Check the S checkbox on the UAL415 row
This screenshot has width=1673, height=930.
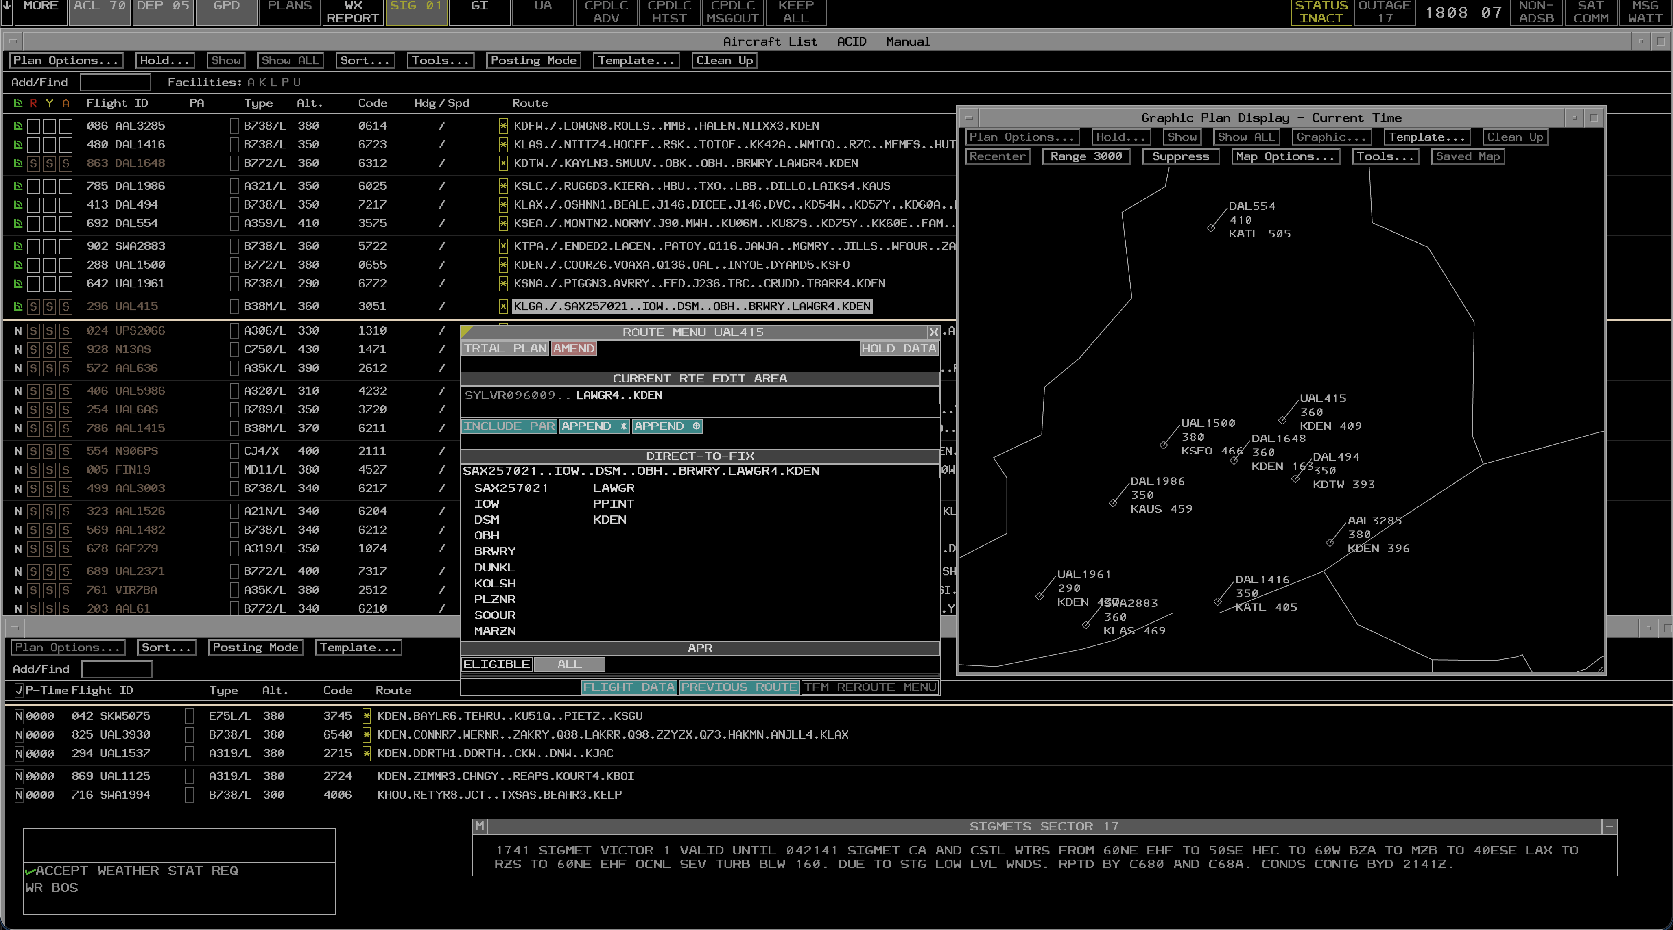coord(34,306)
